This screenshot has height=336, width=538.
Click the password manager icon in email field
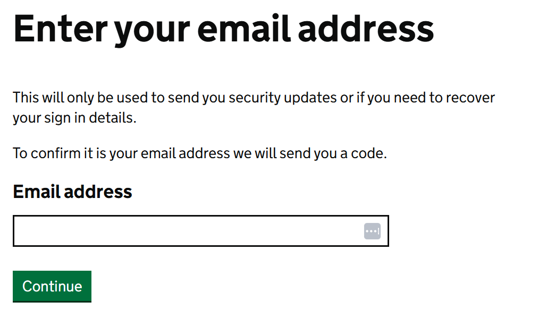pyautogui.click(x=372, y=231)
